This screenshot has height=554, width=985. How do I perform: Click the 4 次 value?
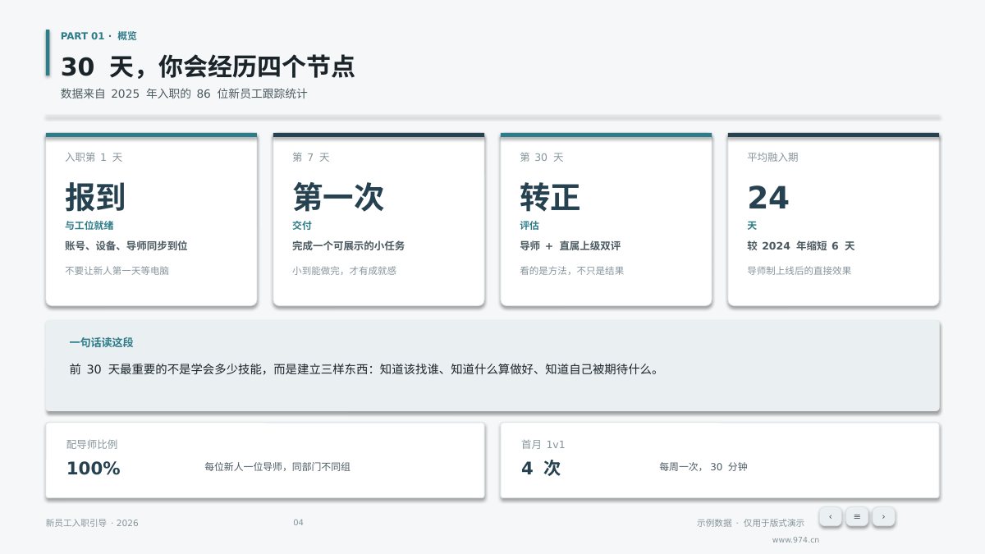click(541, 469)
